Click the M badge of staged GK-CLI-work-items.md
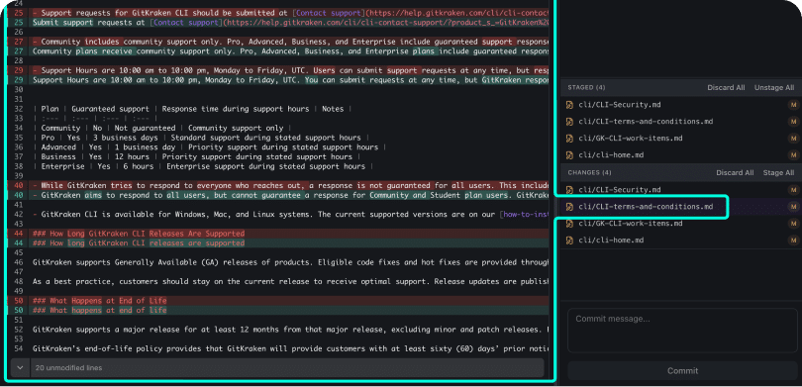The image size is (802, 387). point(793,139)
